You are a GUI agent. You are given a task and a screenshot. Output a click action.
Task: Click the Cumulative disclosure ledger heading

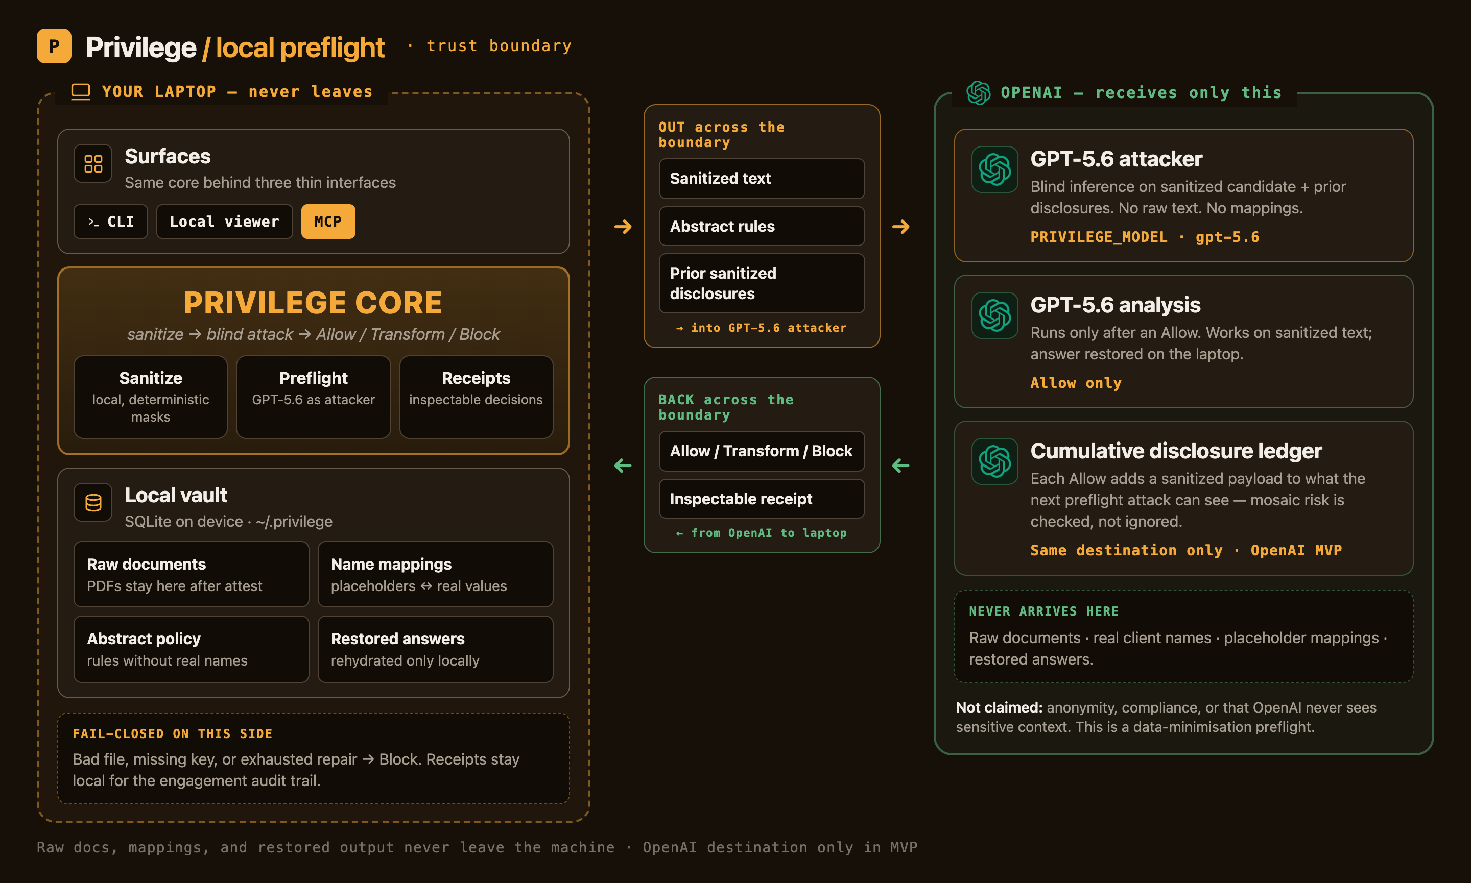[1176, 451]
